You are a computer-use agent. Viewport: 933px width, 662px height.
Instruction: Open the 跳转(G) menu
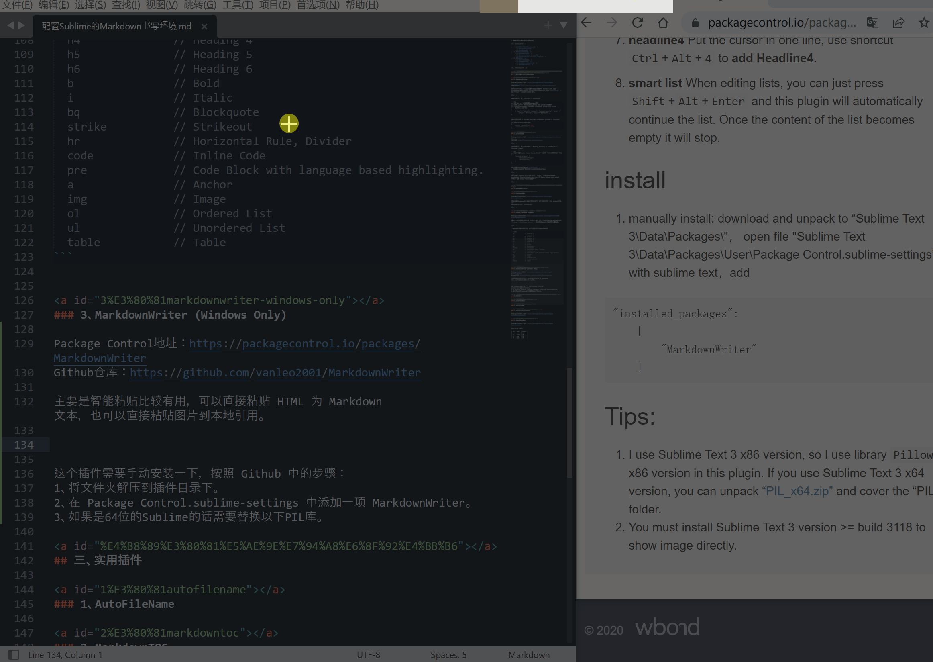click(x=200, y=5)
